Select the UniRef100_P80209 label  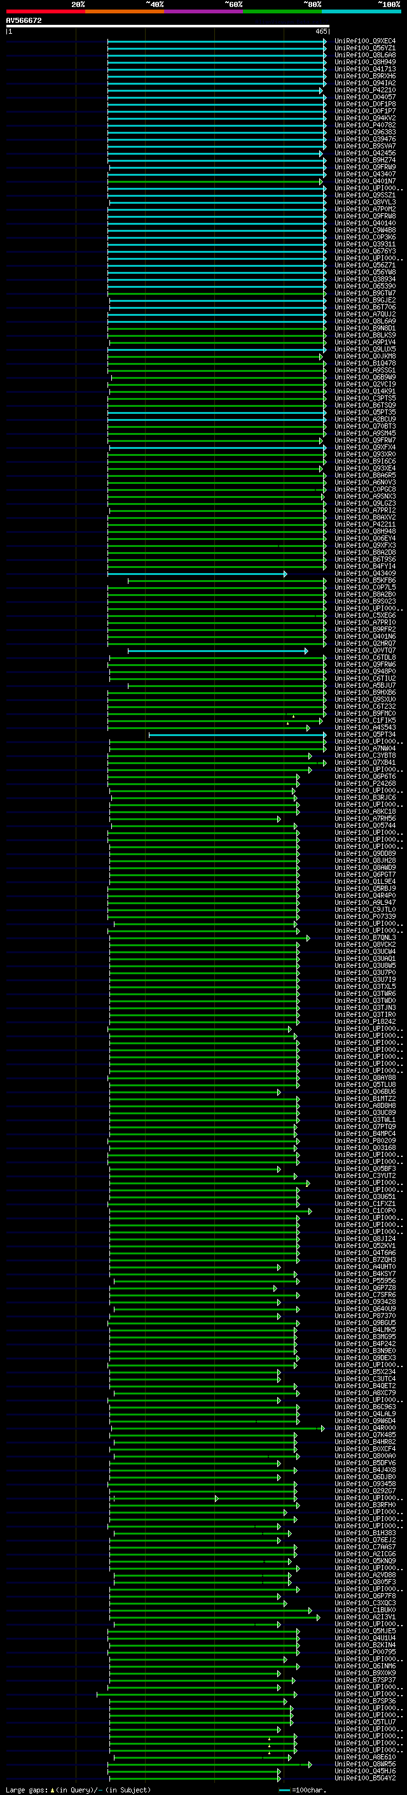[364, 1142]
